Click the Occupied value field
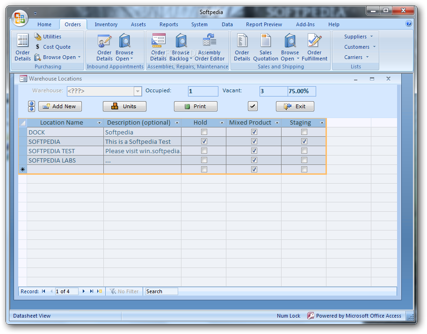The width and height of the screenshot is (427, 334). (x=203, y=91)
